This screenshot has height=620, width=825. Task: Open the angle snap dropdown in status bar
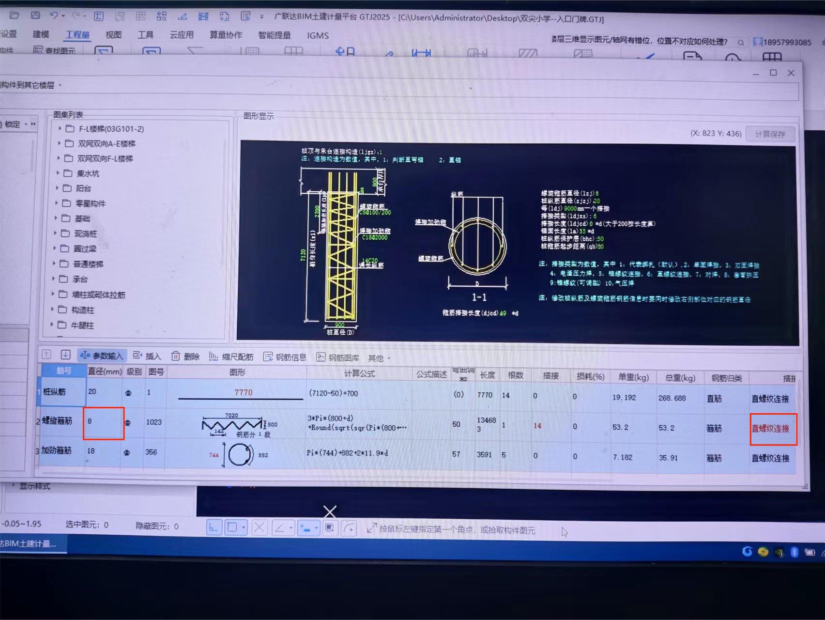pyautogui.click(x=290, y=527)
